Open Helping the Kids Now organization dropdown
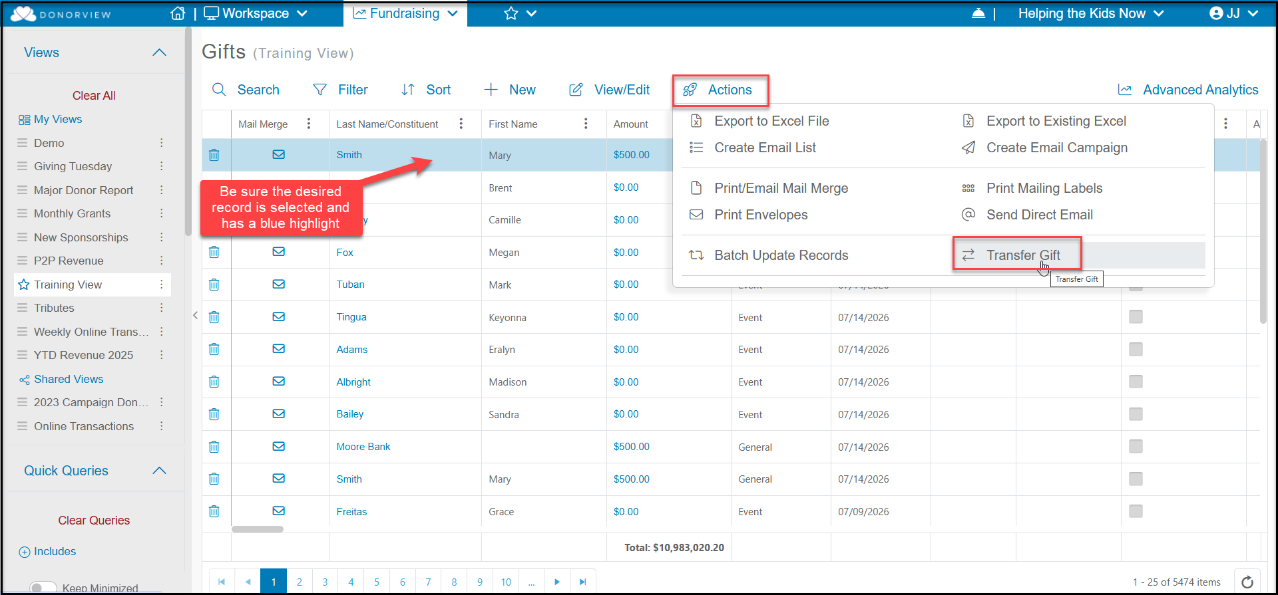 (x=1091, y=13)
